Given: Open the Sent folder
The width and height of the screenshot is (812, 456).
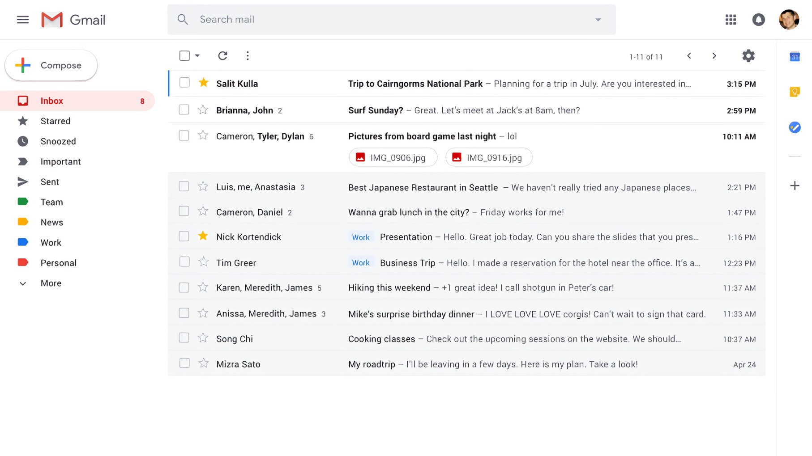Looking at the screenshot, I should pos(49,182).
